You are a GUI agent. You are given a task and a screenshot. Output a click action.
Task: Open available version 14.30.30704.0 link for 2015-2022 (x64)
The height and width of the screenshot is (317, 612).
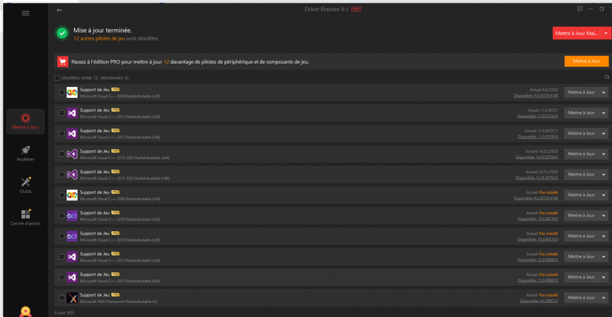point(537,157)
